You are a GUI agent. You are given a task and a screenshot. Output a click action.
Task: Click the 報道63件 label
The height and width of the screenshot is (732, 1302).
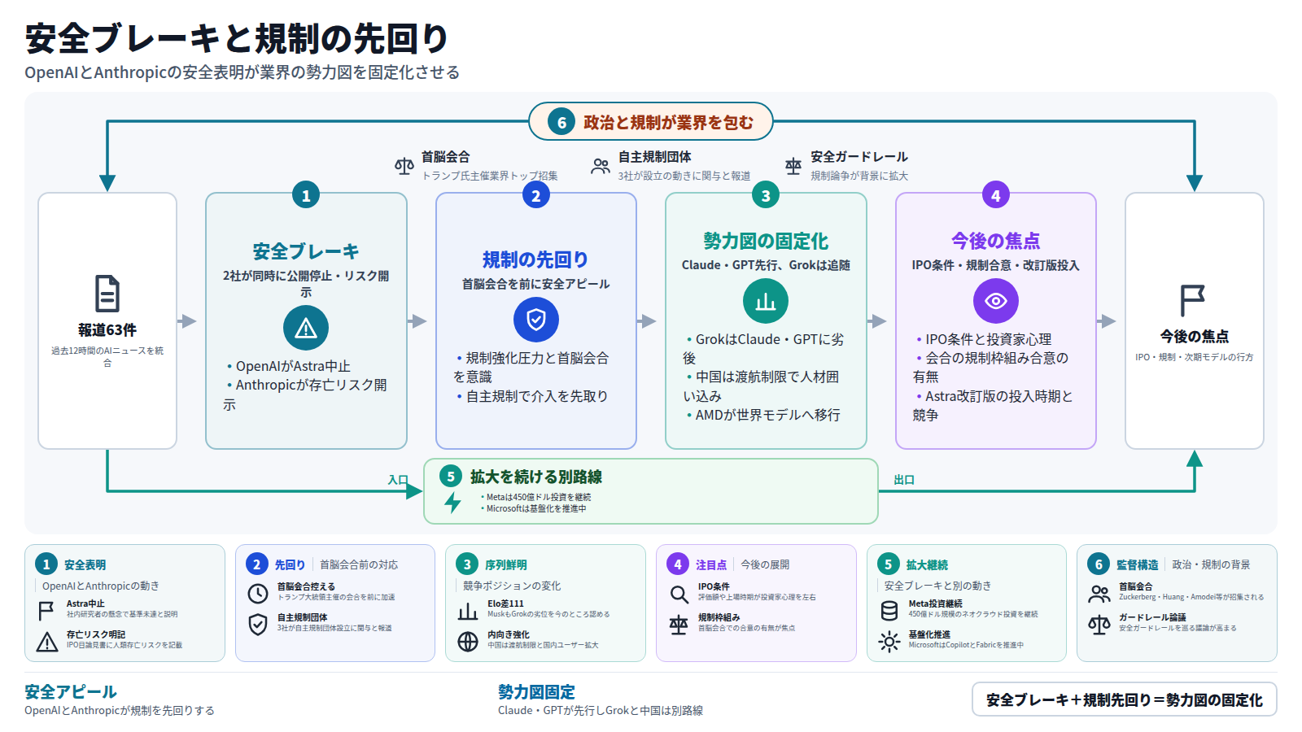coord(107,330)
